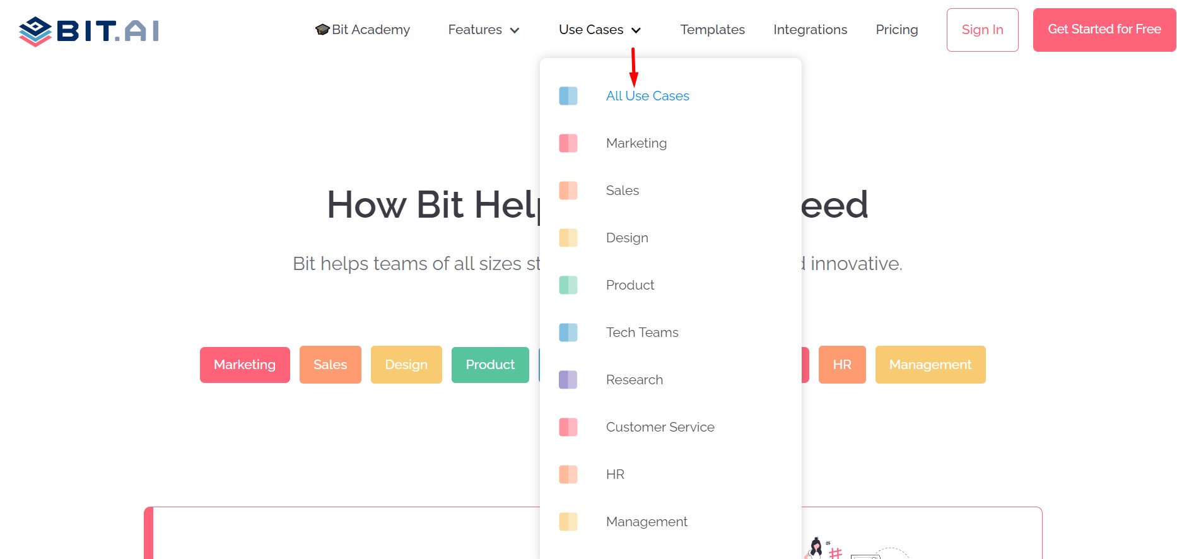
Task: Click the green icon next to Product
Action: click(x=568, y=285)
